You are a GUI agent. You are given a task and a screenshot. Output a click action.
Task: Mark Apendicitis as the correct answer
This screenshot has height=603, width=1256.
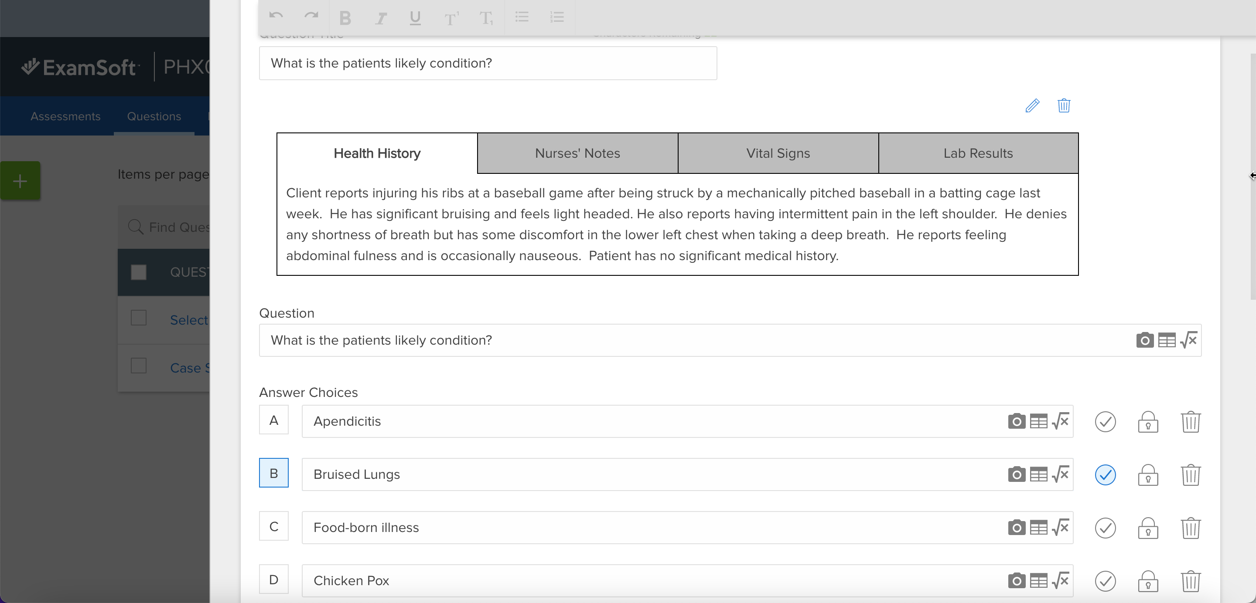pyautogui.click(x=1106, y=421)
